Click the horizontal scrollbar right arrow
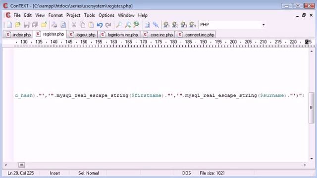The height and width of the screenshot is (178, 317). click(x=305, y=165)
